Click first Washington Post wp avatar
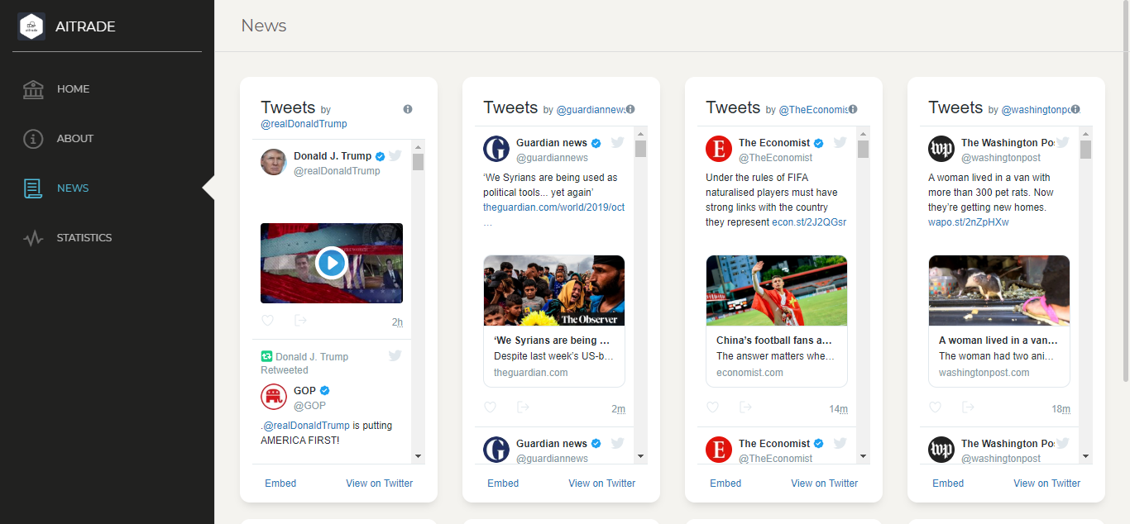The width and height of the screenshot is (1130, 524). click(941, 150)
